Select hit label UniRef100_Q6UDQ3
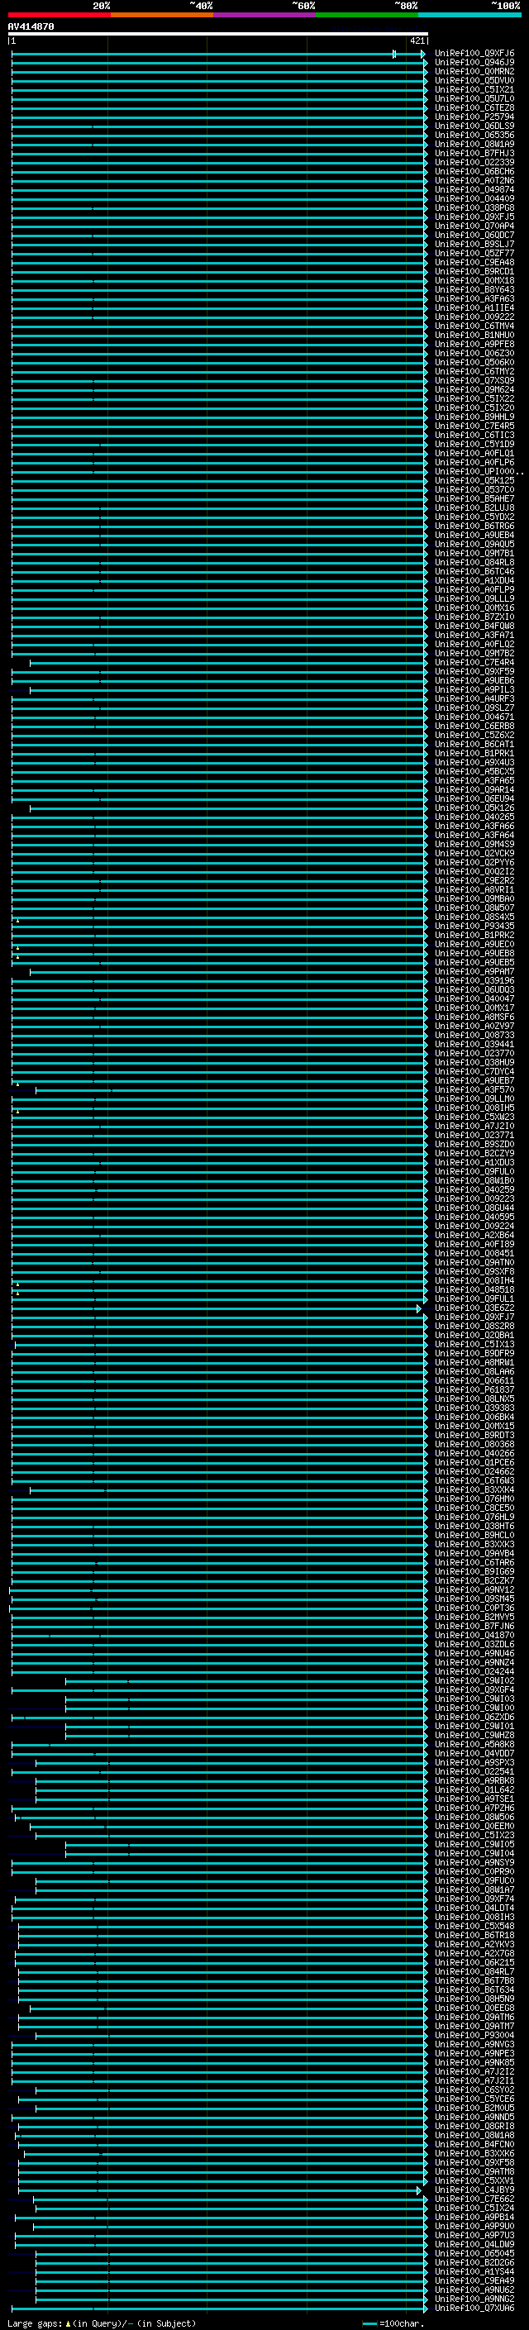The height and width of the screenshot is (2330, 529). click(474, 989)
